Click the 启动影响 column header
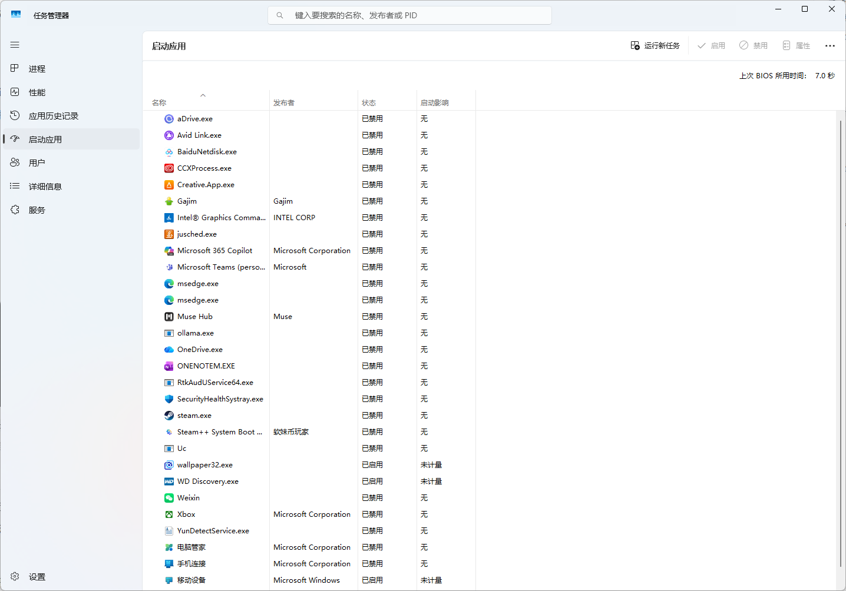The width and height of the screenshot is (846, 591). tap(434, 103)
